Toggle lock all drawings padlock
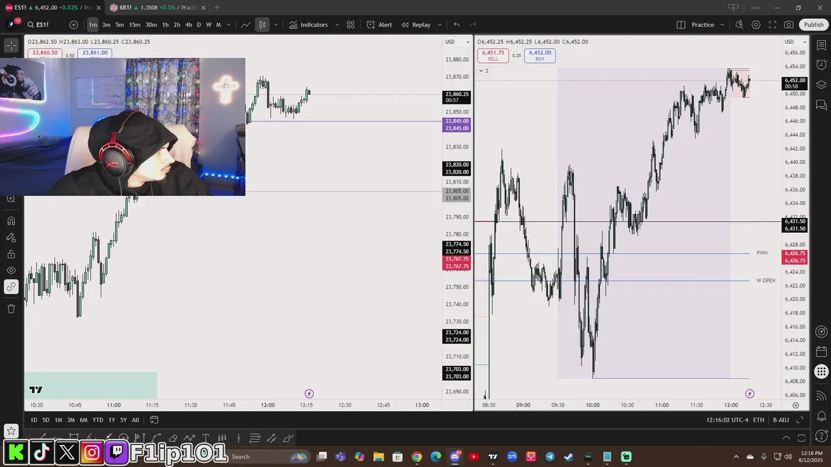 point(11,254)
